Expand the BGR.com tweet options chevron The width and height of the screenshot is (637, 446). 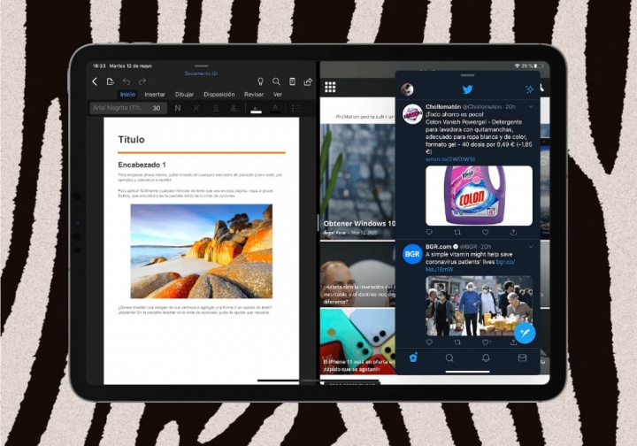tap(531, 247)
